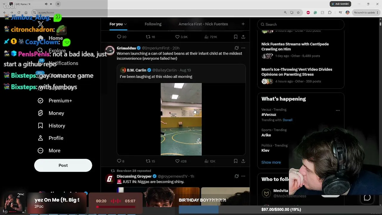
Task: Like the post with 3.9K likes
Action: pyautogui.click(x=181, y=37)
